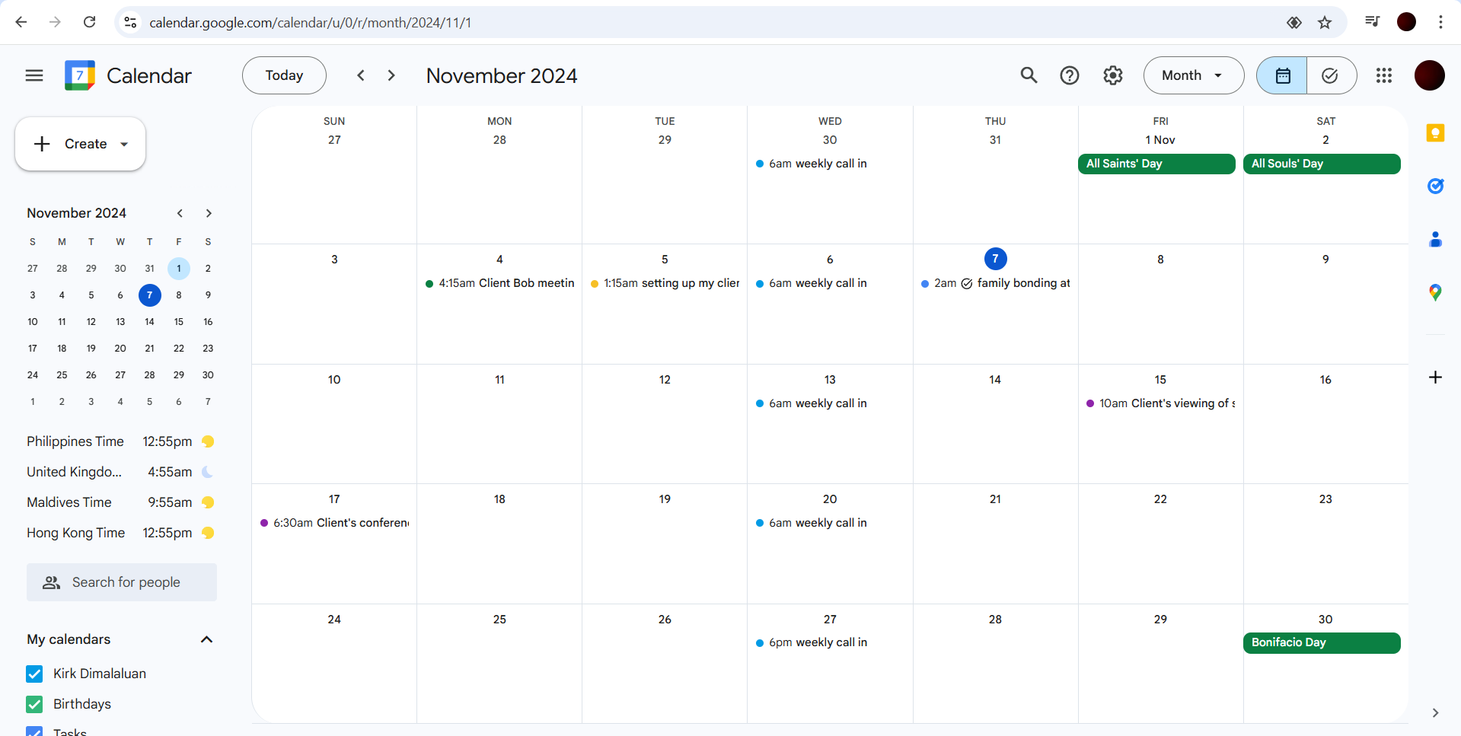Bookmark this page with star icon
Viewport: 1461px width, 736px height.
[1325, 22]
